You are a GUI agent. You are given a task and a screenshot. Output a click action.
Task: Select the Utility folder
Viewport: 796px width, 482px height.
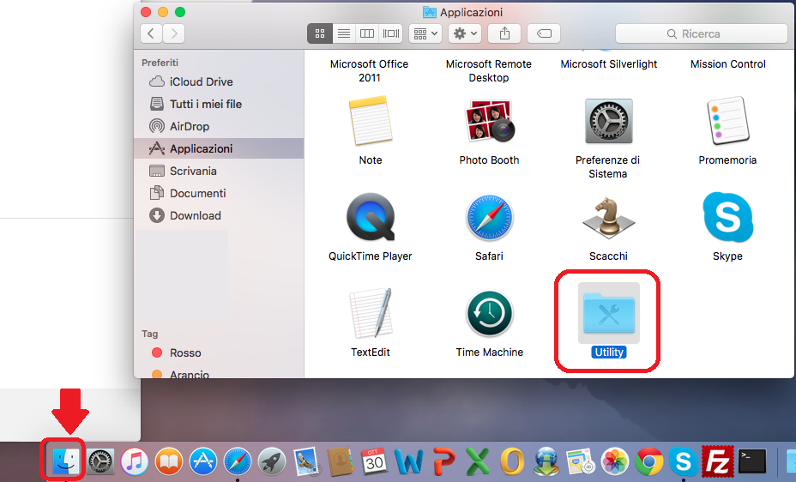click(x=609, y=314)
